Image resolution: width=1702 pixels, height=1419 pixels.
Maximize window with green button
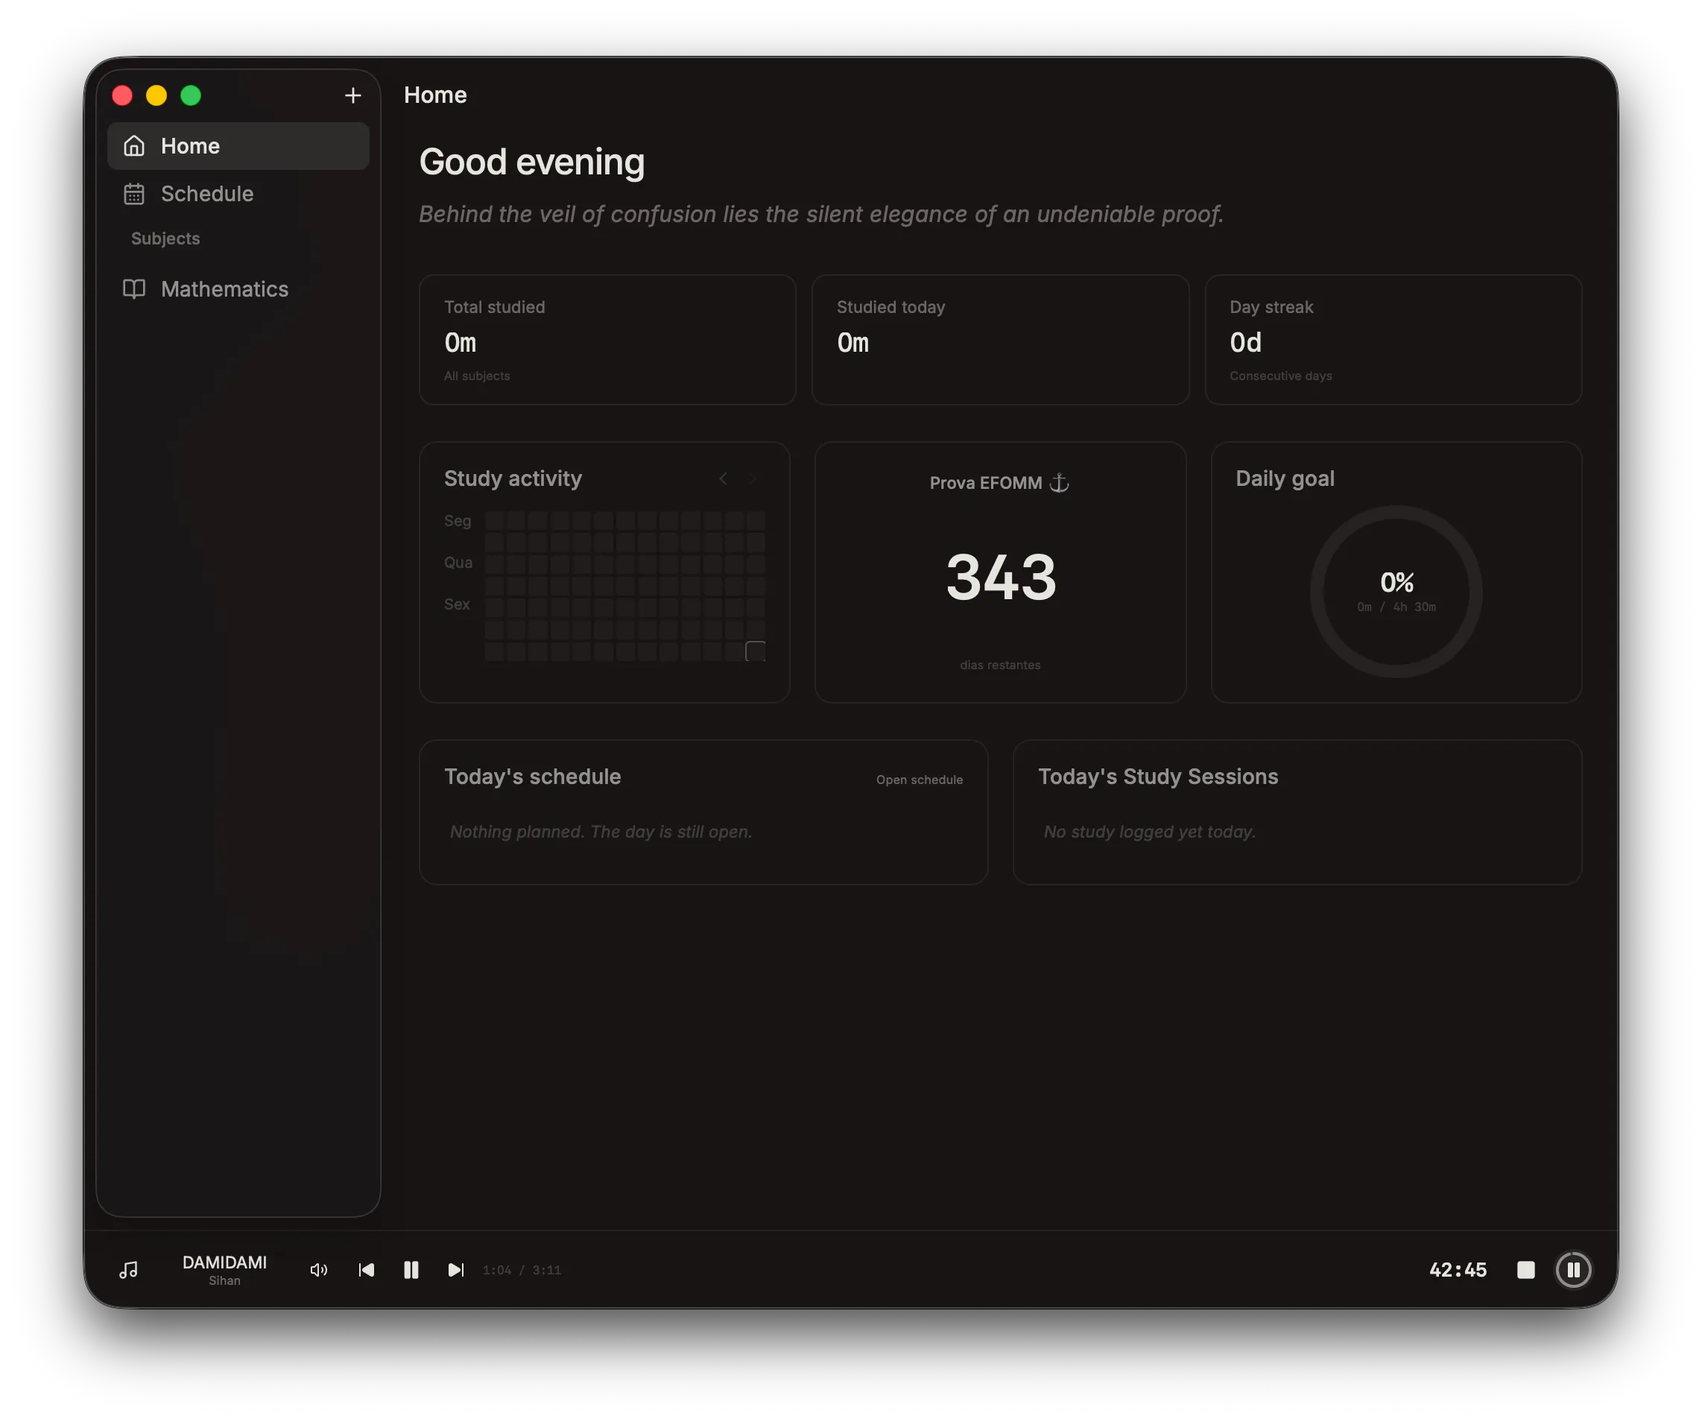191,95
